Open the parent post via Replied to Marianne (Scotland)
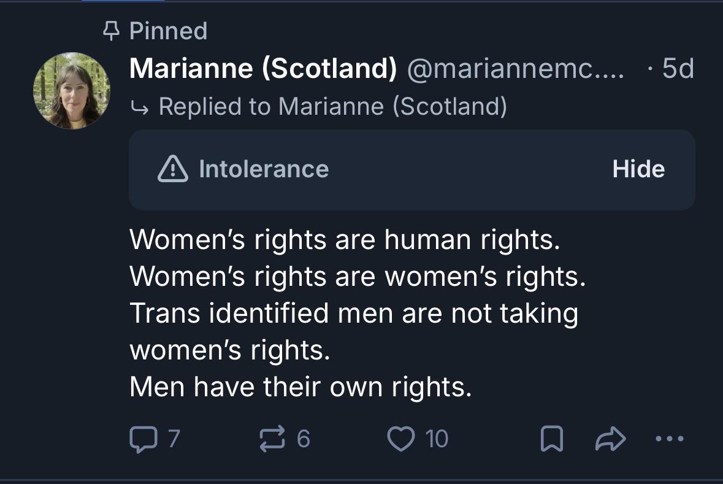This screenshot has width=723, height=484. pos(332,107)
